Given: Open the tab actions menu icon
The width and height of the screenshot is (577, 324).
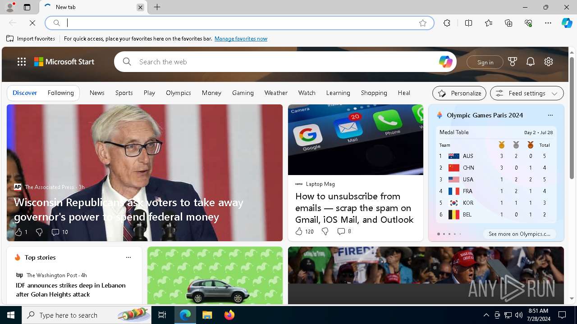Looking at the screenshot, I should pos(27,7).
